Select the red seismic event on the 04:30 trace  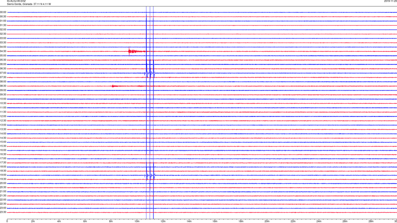136,51
